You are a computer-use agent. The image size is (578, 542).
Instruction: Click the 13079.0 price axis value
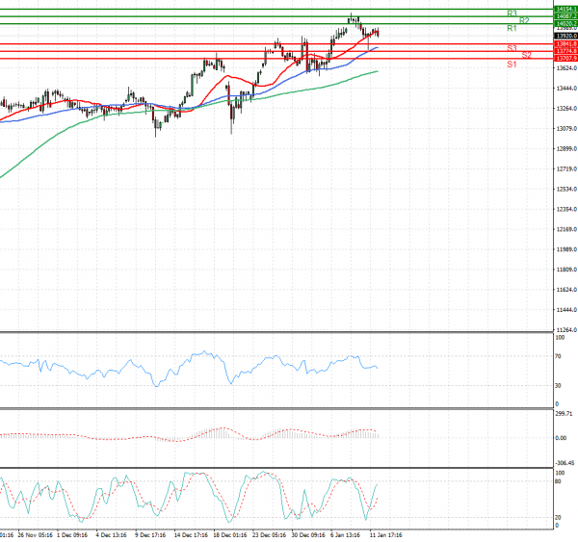point(566,129)
